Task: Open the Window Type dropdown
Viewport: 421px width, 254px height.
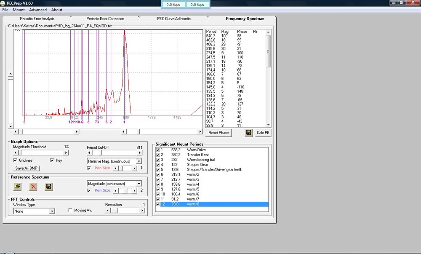Action: pyautogui.click(x=52, y=211)
